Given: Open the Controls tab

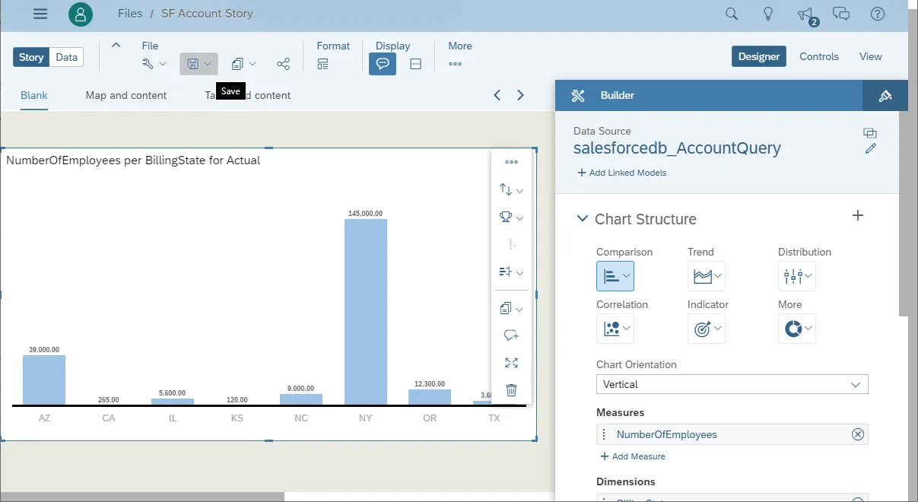Looking at the screenshot, I should tap(818, 56).
